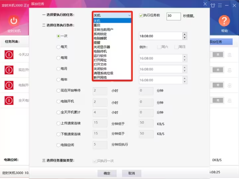Increase the 18:08:00 time with up arrow
This screenshot has width=239, height=179.
184,34
